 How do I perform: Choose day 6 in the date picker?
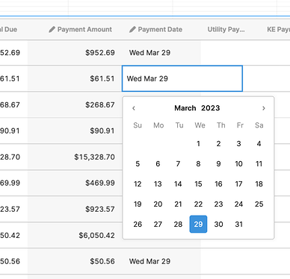[158, 164]
